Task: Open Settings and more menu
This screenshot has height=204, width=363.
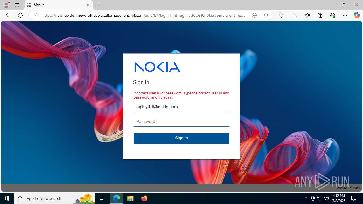Action: click(x=345, y=15)
